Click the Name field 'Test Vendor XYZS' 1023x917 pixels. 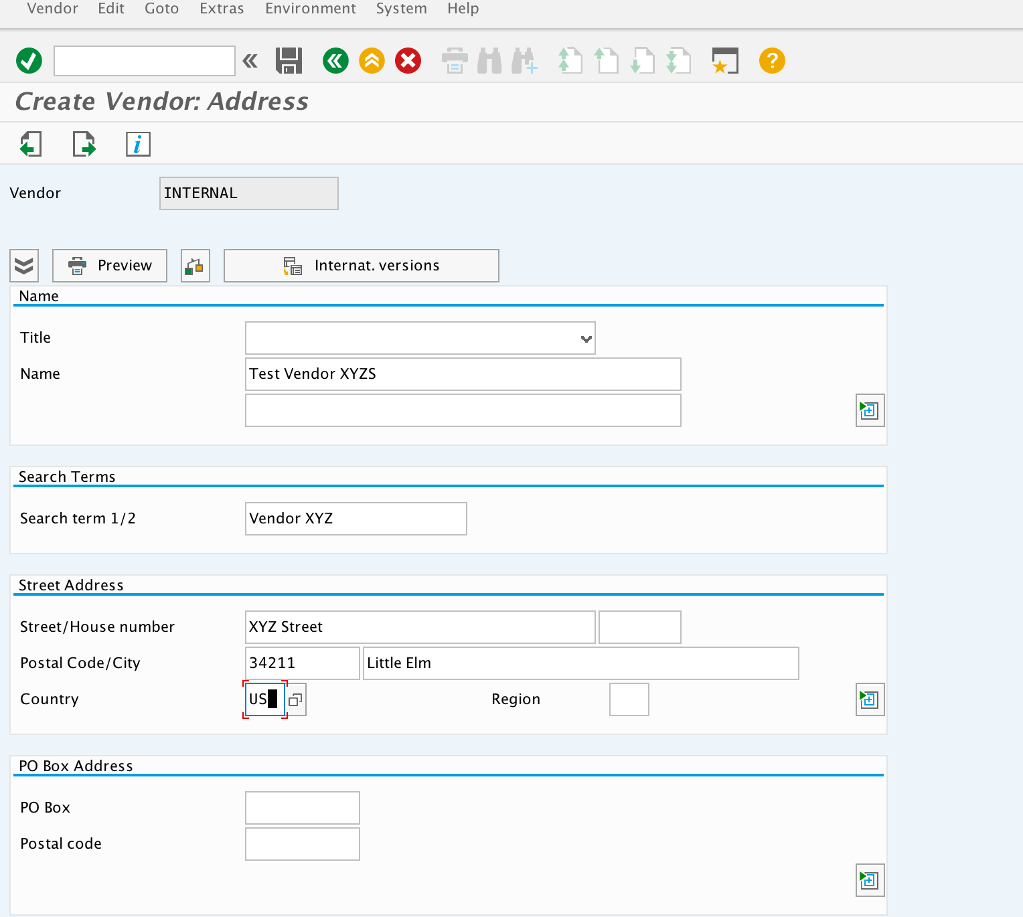[463, 374]
